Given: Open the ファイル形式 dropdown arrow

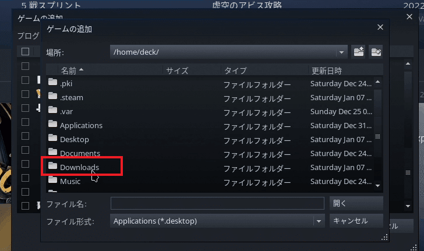Looking at the screenshot, I should (x=319, y=221).
